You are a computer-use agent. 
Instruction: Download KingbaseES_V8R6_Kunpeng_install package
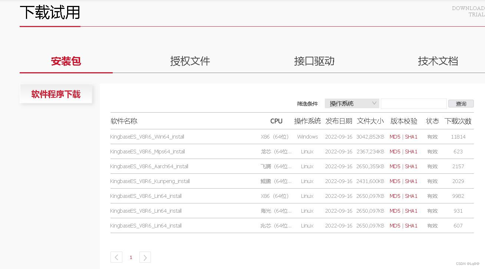point(150,181)
